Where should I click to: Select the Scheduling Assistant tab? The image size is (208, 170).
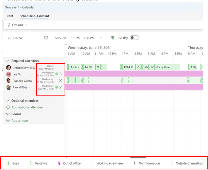tap(34, 16)
